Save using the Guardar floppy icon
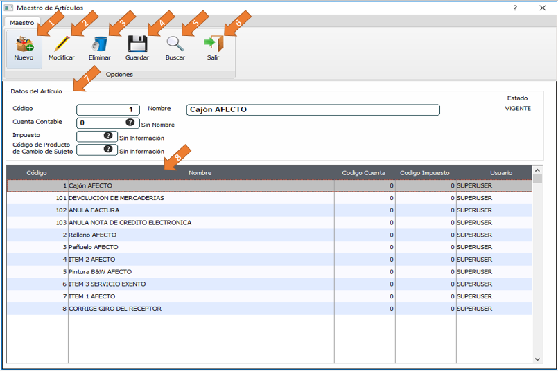558x371 pixels. tap(137, 44)
